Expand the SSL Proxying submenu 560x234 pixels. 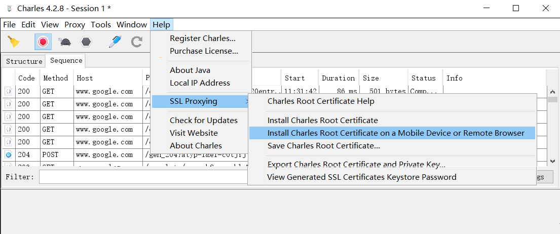200,101
